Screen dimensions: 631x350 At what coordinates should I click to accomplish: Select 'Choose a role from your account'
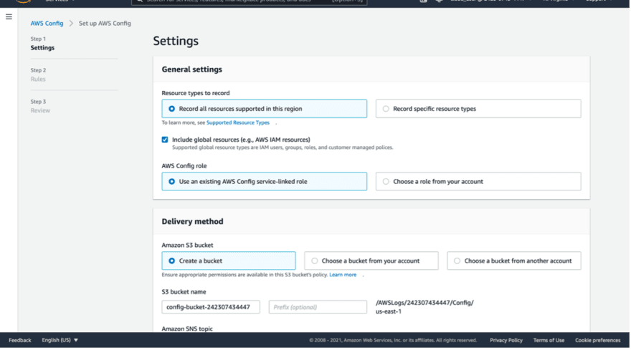[x=478, y=181]
